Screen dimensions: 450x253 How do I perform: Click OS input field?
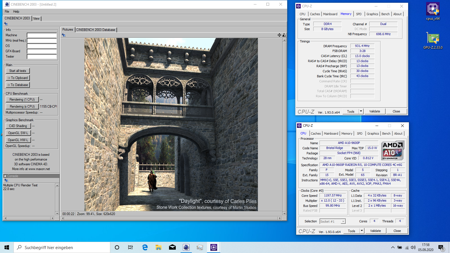pos(42,46)
